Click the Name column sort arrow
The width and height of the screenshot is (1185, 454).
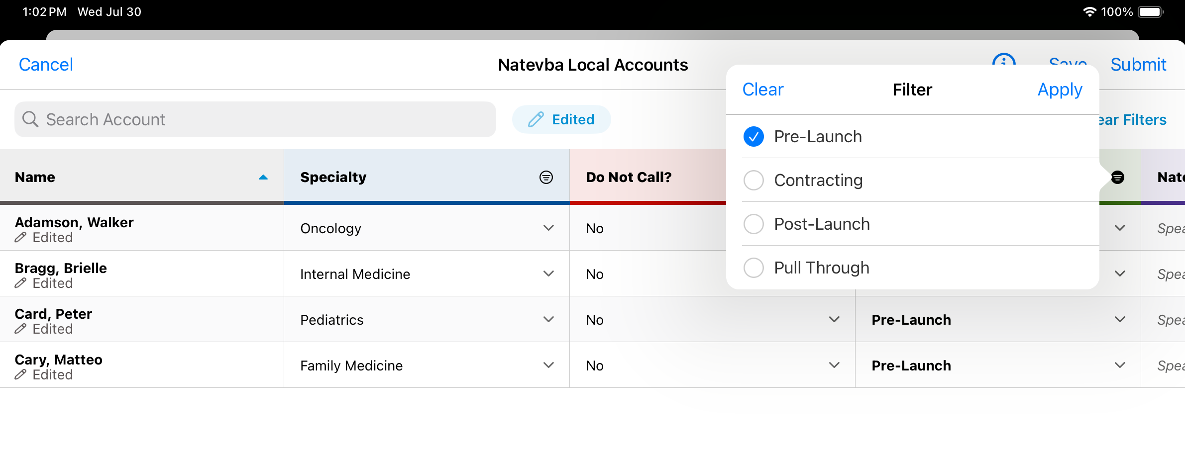[263, 178]
